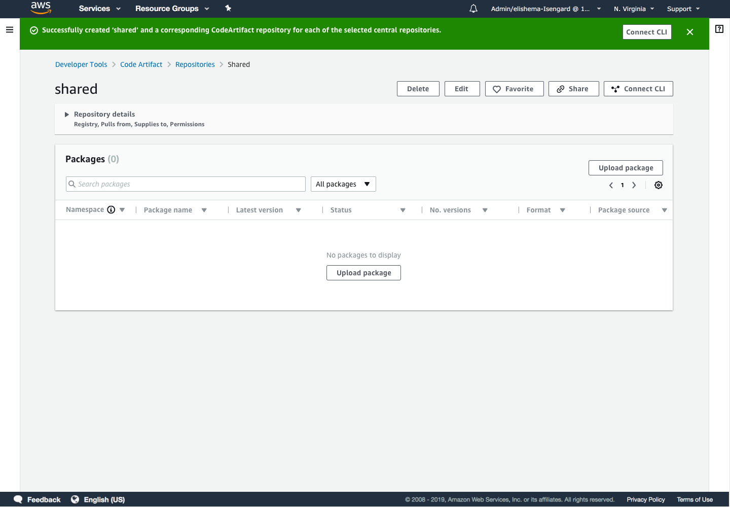The width and height of the screenshot is (730, 507).
Task: Favorite the shared repository
Action: click(x=515, y=89)
